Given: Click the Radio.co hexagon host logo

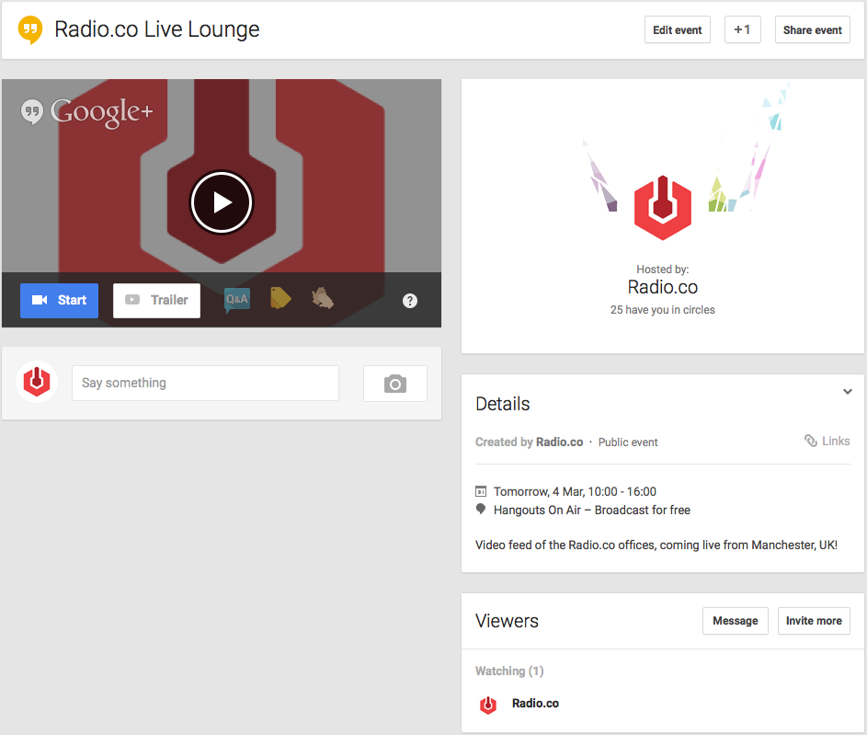Looking at the screenshot, I should 662,208.
